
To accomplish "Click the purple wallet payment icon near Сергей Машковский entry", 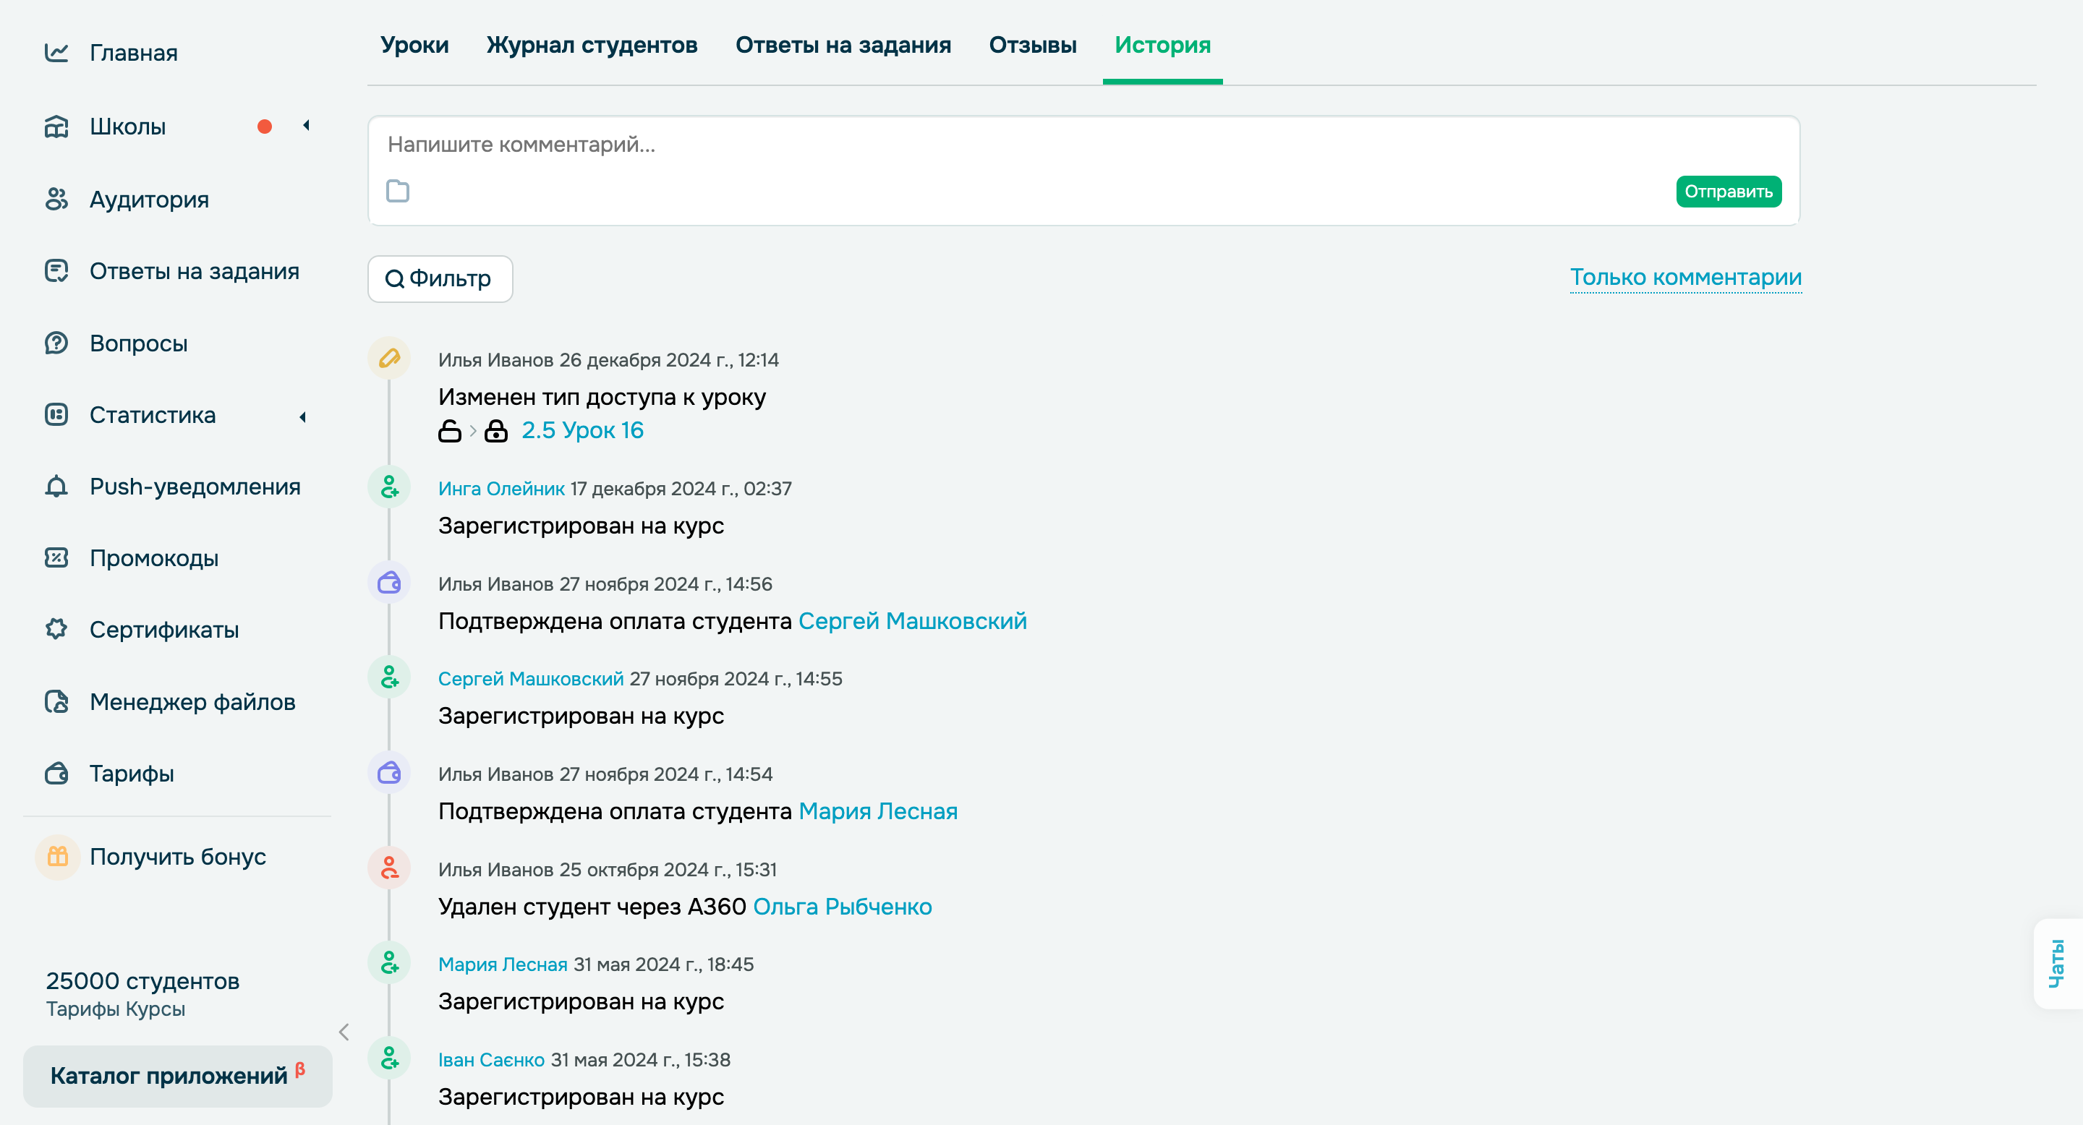I will pyautogui.click(x=389, y=583).
